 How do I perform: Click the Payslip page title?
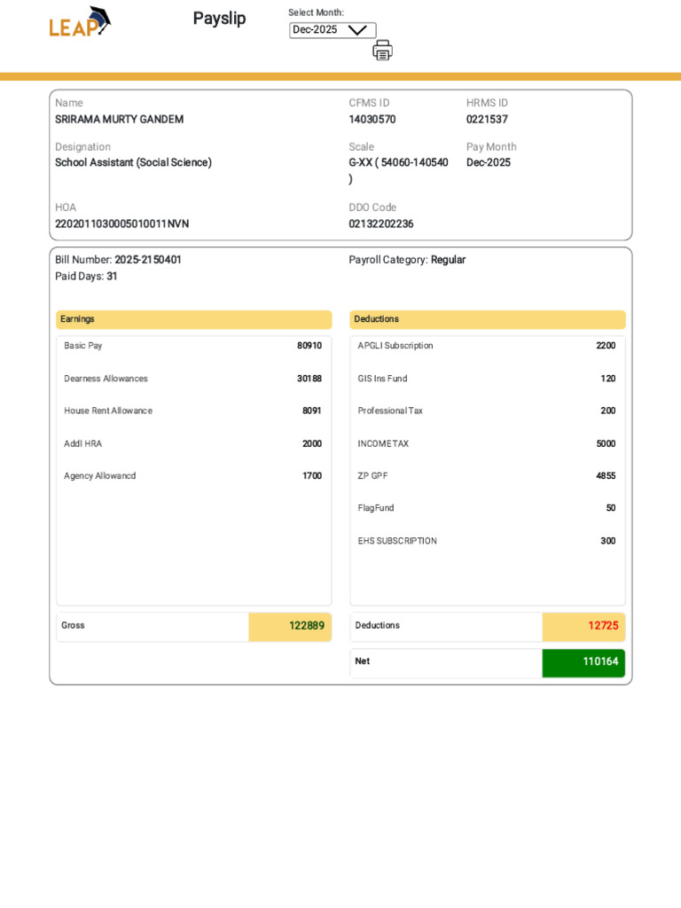pos(220,19)
